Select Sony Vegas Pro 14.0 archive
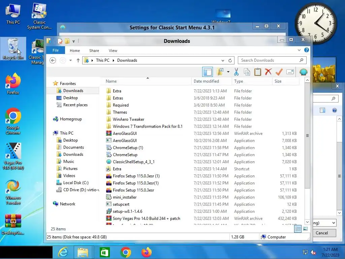This screenshot has height=259, width=345. (146, 219)
